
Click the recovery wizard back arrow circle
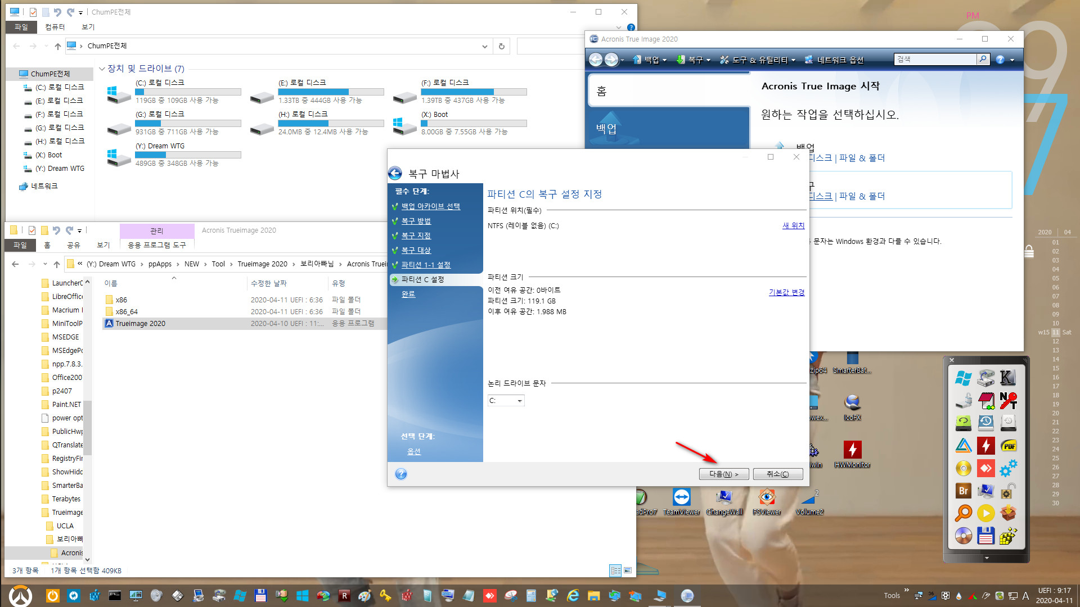pos(395,173)
